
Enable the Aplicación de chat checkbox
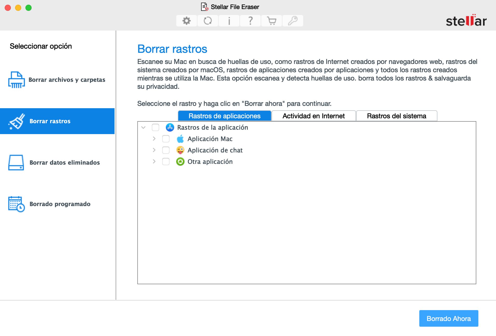pyautogui.click(x=166, y=150)
